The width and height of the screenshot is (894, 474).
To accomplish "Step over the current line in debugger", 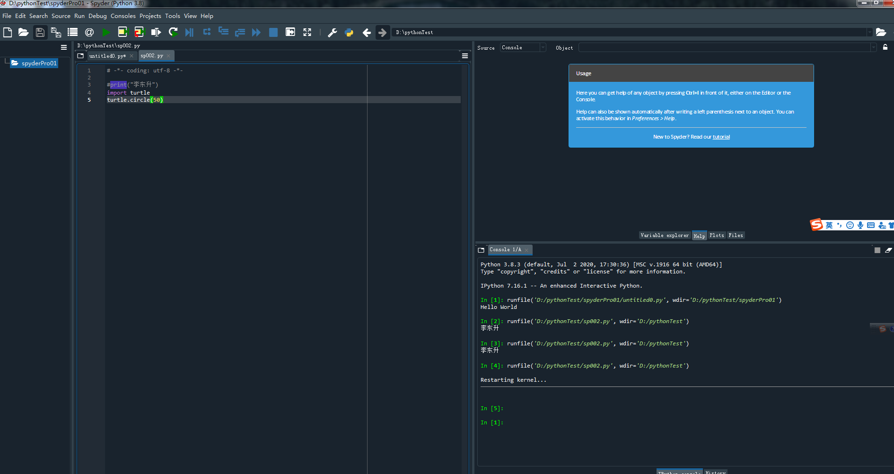I will click(x=207, y=32).
